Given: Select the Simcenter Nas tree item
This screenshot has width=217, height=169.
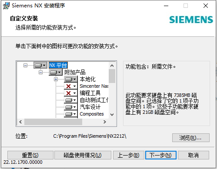Looking at the screenshot, I should (94, 86).
